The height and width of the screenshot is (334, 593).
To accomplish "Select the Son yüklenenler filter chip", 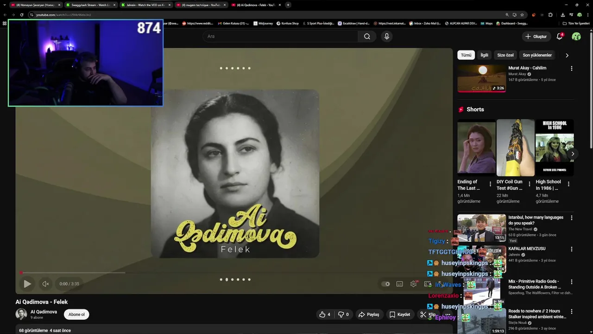I will 537,55.
